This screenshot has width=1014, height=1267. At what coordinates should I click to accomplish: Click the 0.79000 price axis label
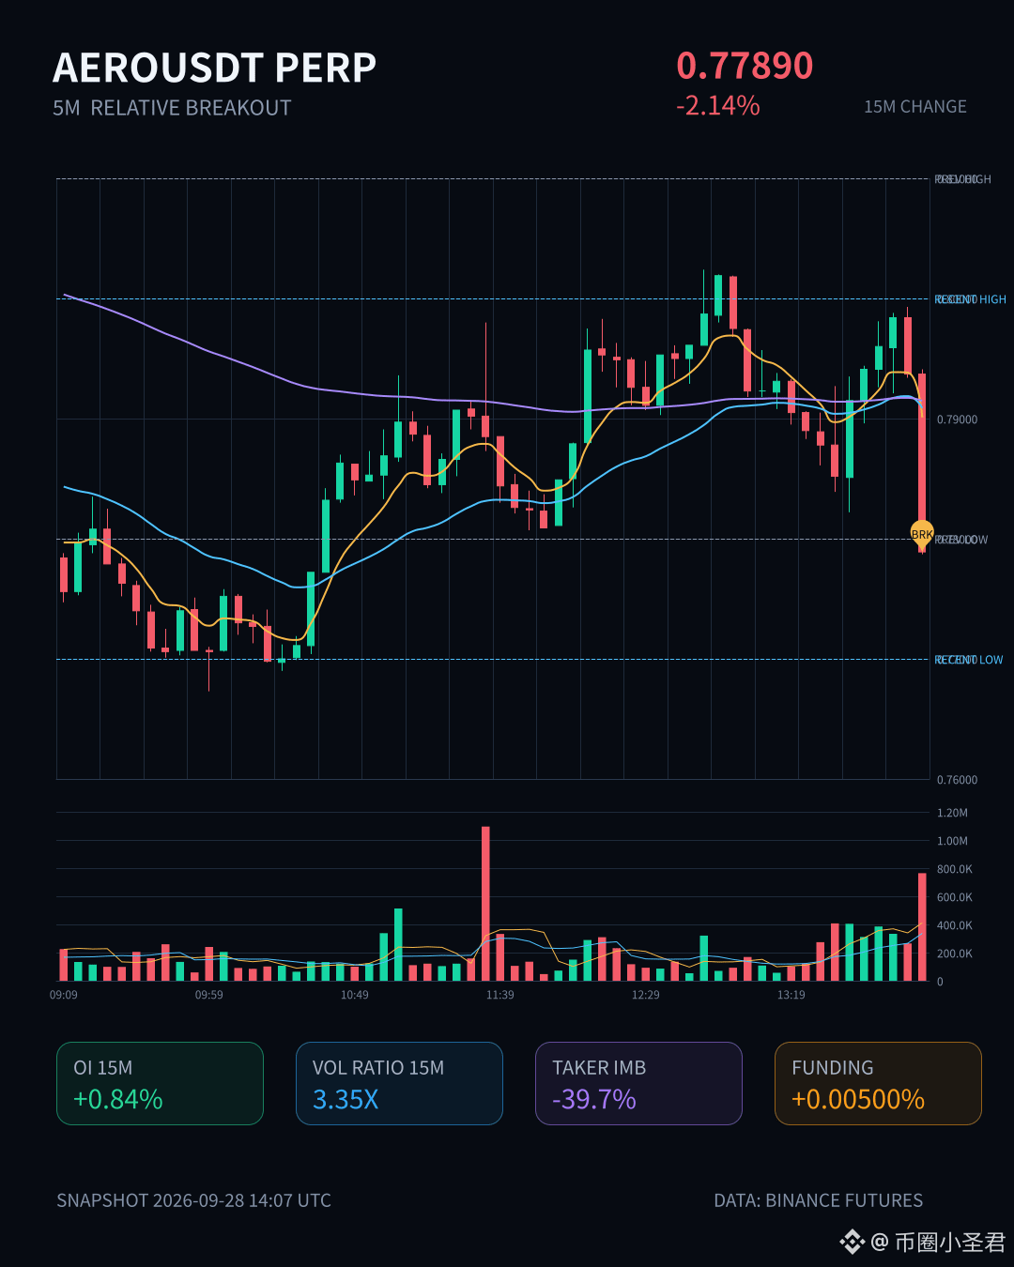(957, 420)
